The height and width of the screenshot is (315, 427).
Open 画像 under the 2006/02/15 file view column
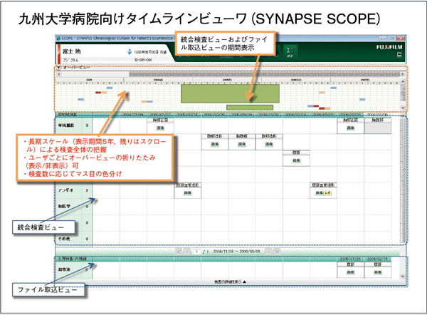tap(378, 272)
